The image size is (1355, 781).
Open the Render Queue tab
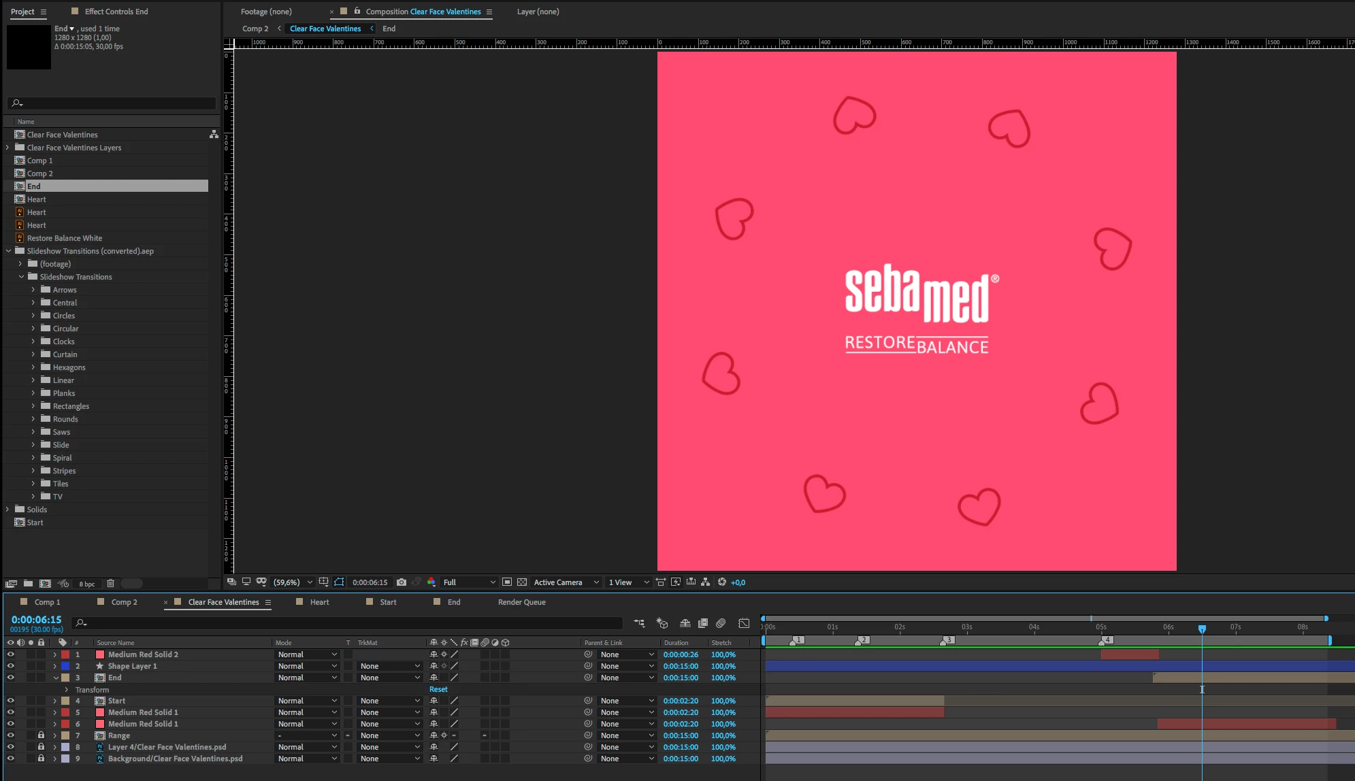click(521, 602)
